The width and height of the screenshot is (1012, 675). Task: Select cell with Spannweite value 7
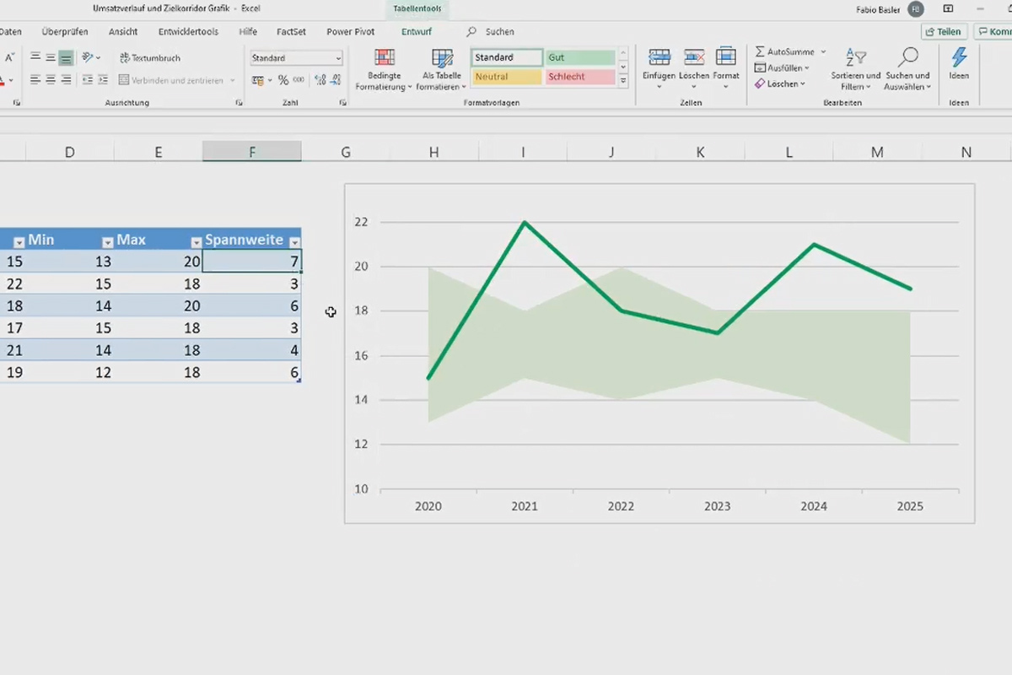252,262
